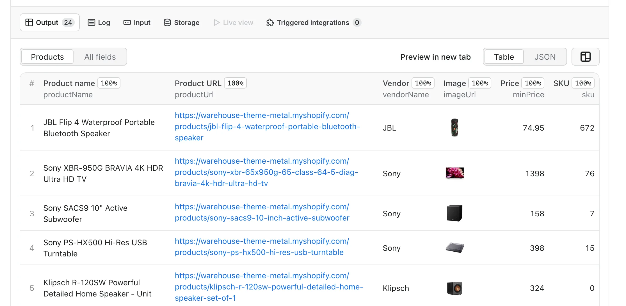The image size is (626, 306).
Task: Click the Live view play icon
Action: coord(216,22)
